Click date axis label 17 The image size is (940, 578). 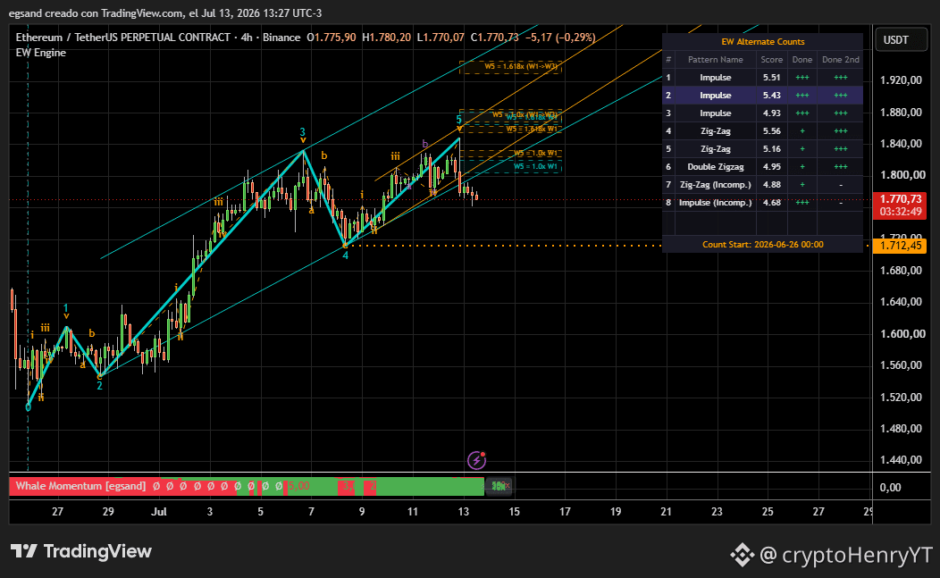pos(565,512)
